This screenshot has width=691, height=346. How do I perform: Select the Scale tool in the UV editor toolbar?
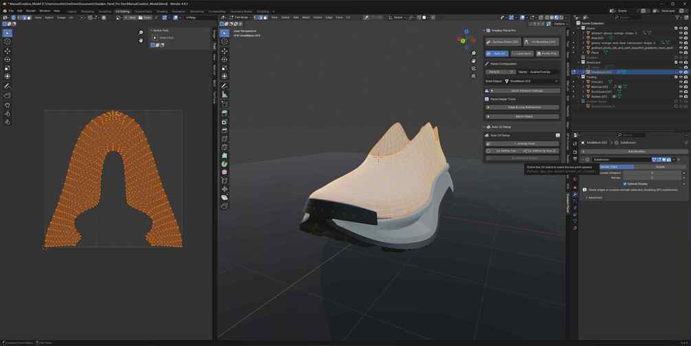pos(8,68)
